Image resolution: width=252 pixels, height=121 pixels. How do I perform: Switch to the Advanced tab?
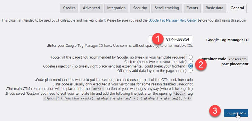[x=91, y=8]
